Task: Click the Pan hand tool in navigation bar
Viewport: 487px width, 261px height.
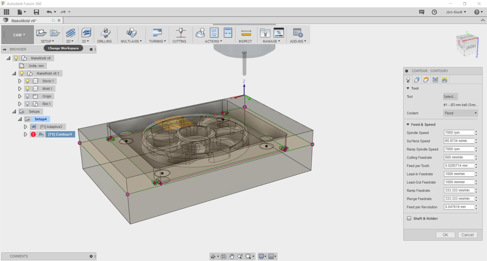Action: [x=232, y=256]
